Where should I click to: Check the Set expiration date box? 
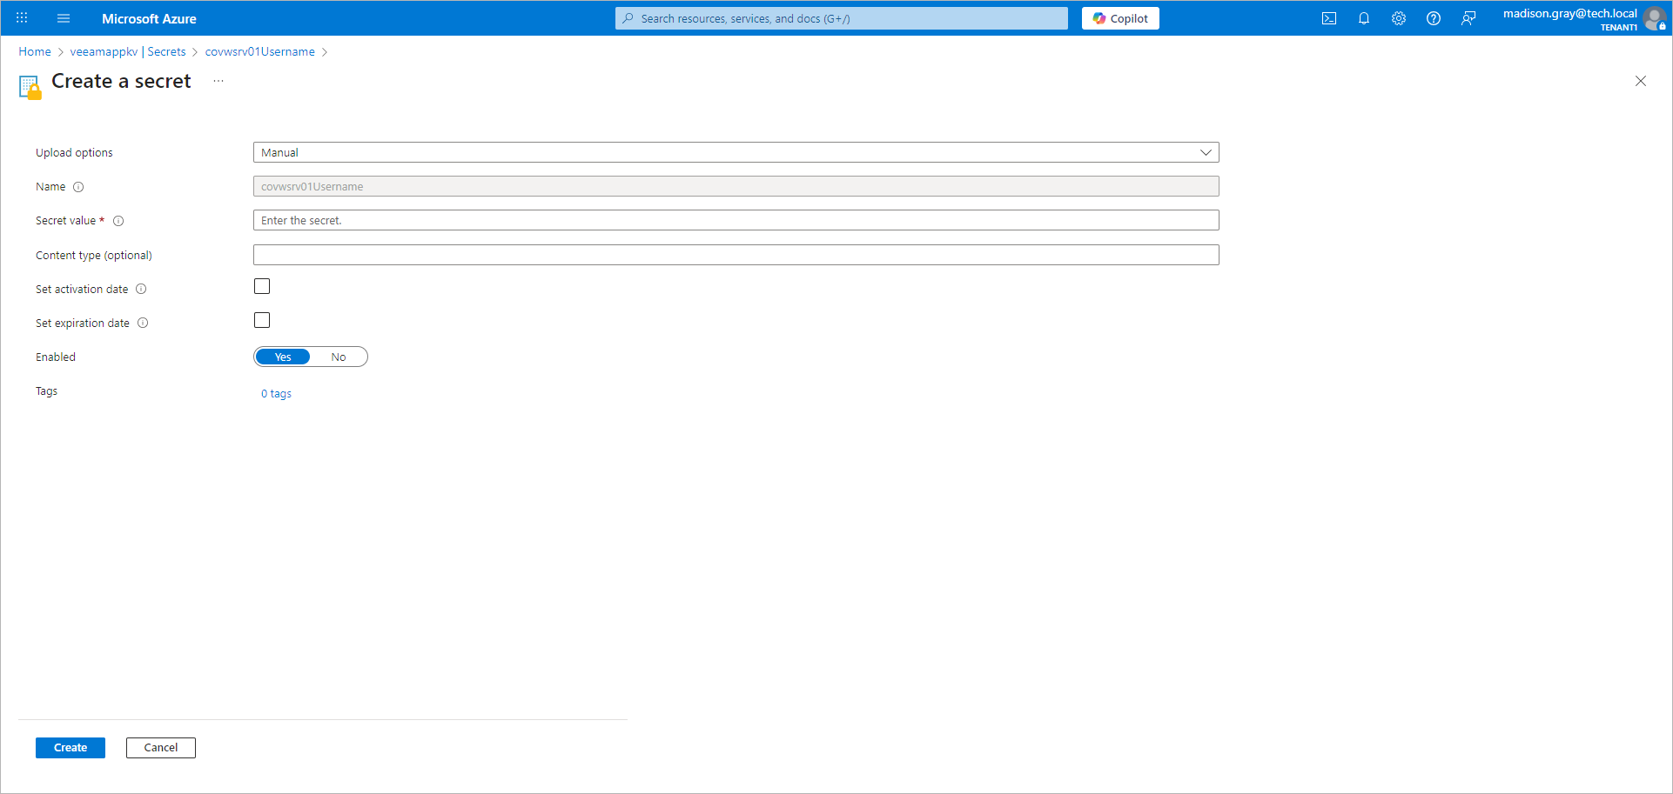click(261, 319)
